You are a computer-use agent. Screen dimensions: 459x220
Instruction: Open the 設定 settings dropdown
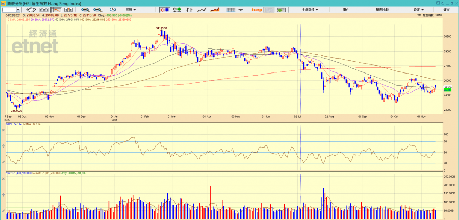tap(418, 10)
